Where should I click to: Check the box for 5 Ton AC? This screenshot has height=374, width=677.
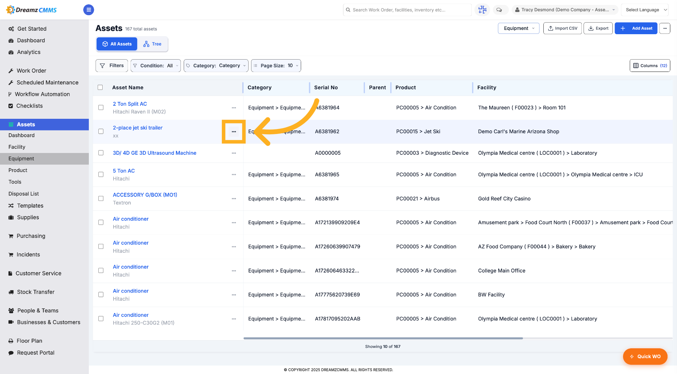pos(101,174)
